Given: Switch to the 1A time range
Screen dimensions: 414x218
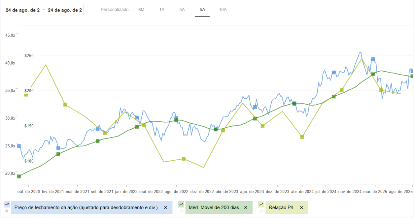Looking at the screenshot, I should tap(162, 10).
